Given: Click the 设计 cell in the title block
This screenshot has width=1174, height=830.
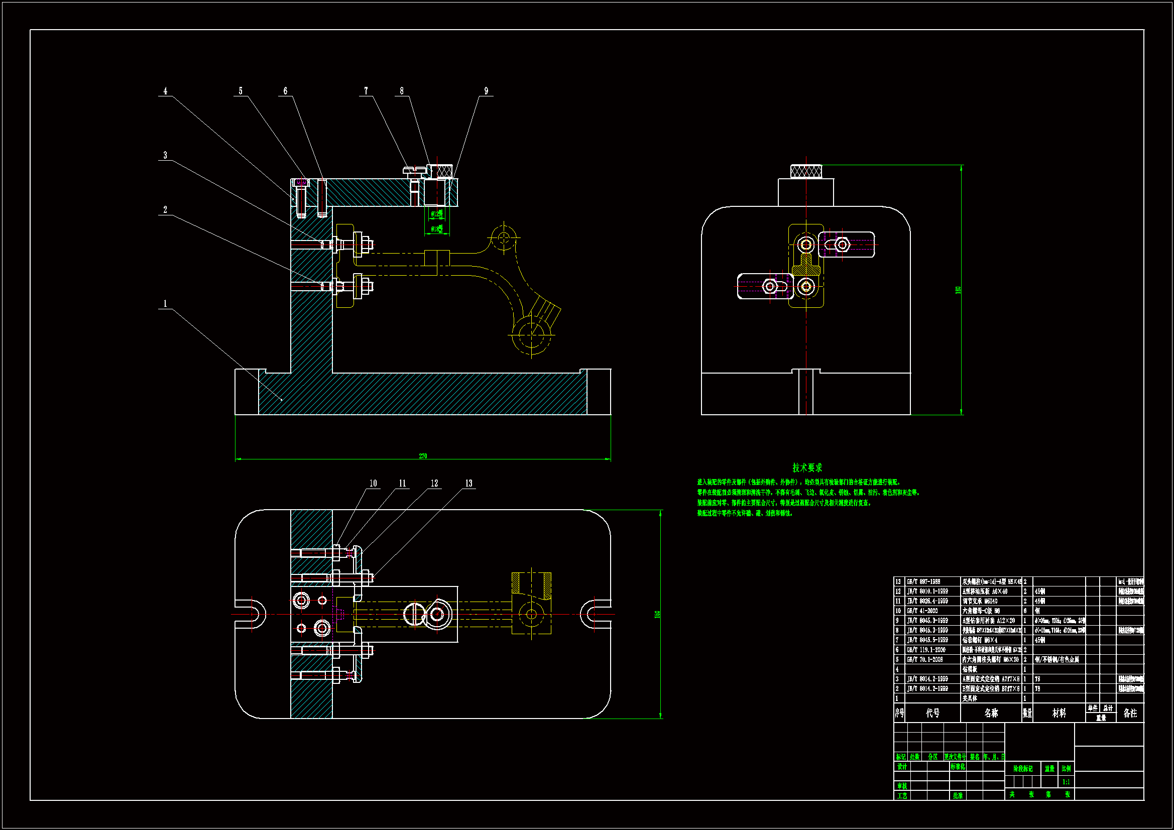Looking at the screenshot, I should click(902, 767).
